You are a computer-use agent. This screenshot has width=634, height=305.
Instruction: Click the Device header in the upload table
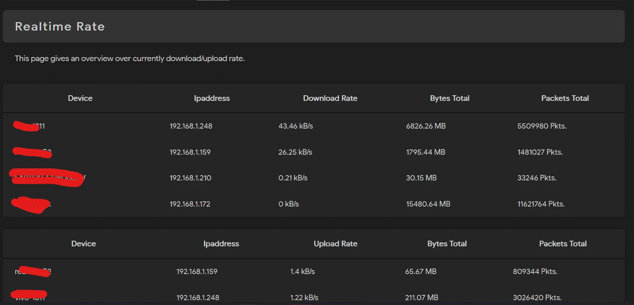pos(84,244)
